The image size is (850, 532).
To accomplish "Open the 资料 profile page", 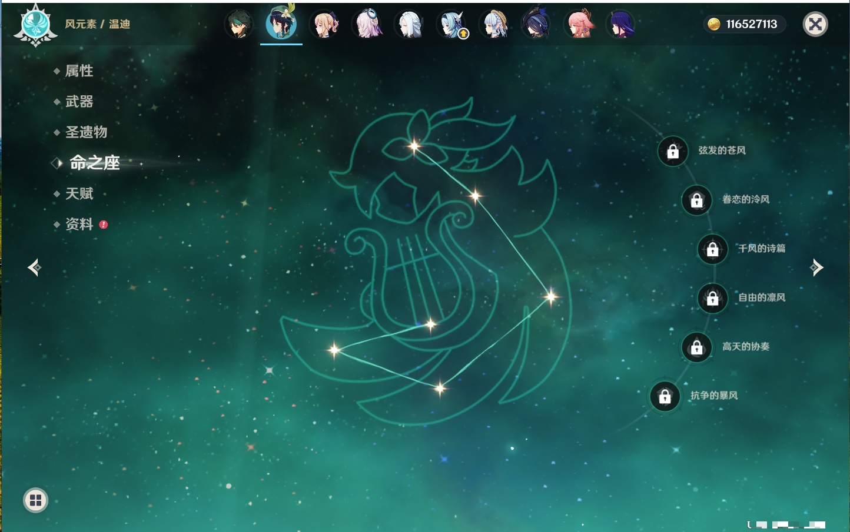I will coord(79,224).
